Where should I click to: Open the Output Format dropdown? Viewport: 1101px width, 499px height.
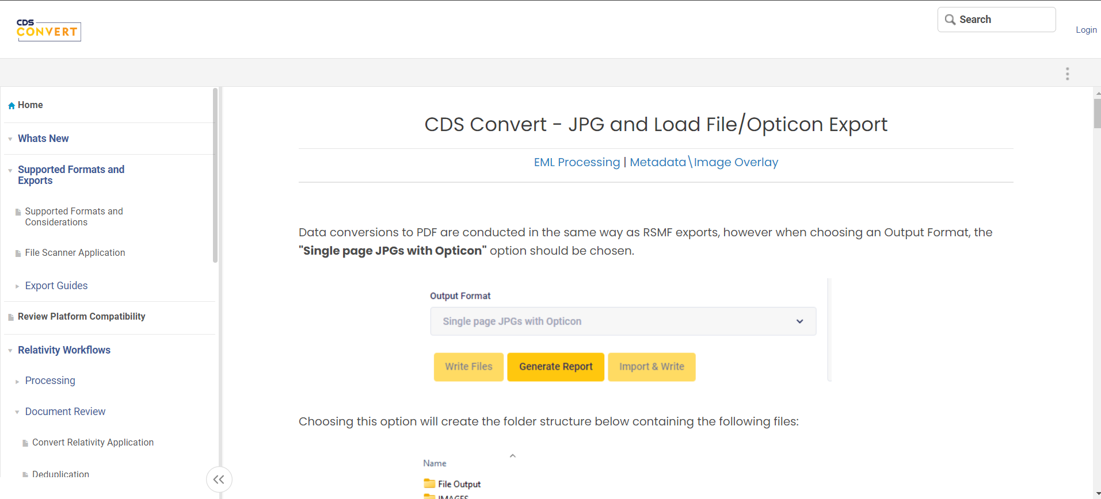pos(623,321)
